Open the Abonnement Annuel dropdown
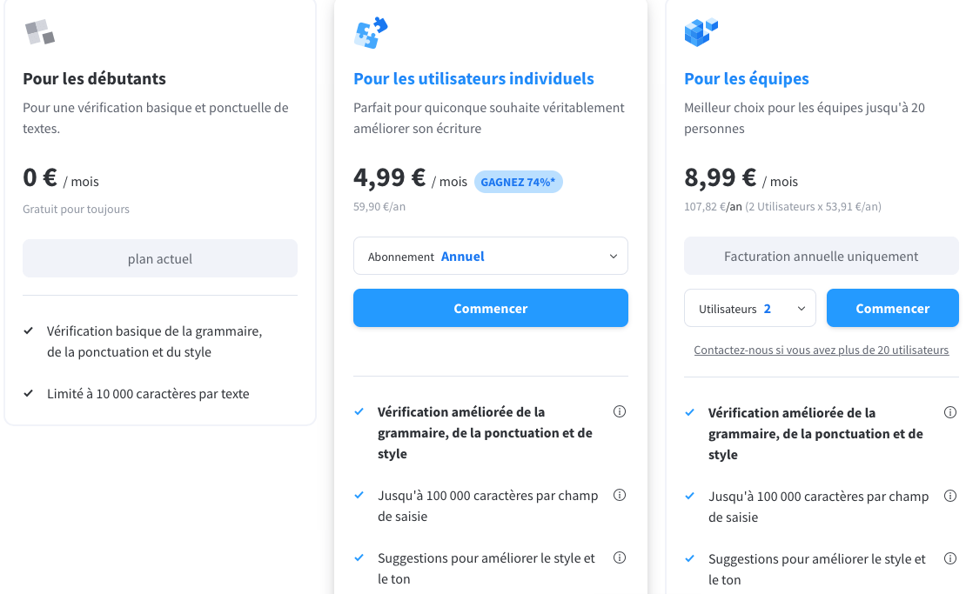Viewport: 966px width, 594px height. (491, 257)
